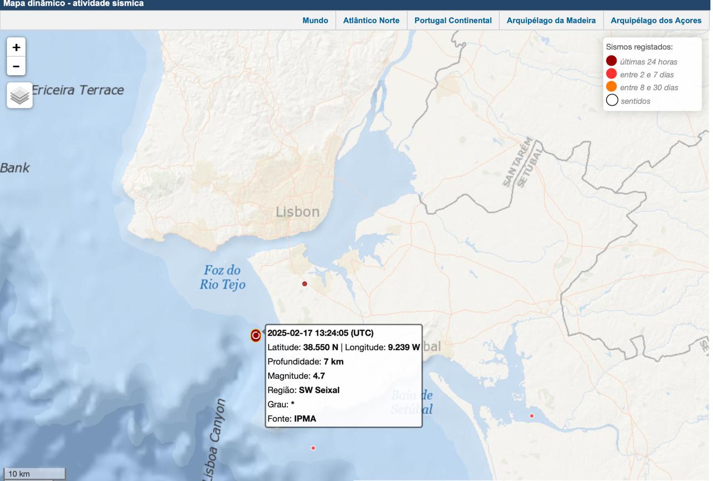
Task: Show the Arquipélago dos Açores map
Action: pyautogui.click(x=656, y=20)
